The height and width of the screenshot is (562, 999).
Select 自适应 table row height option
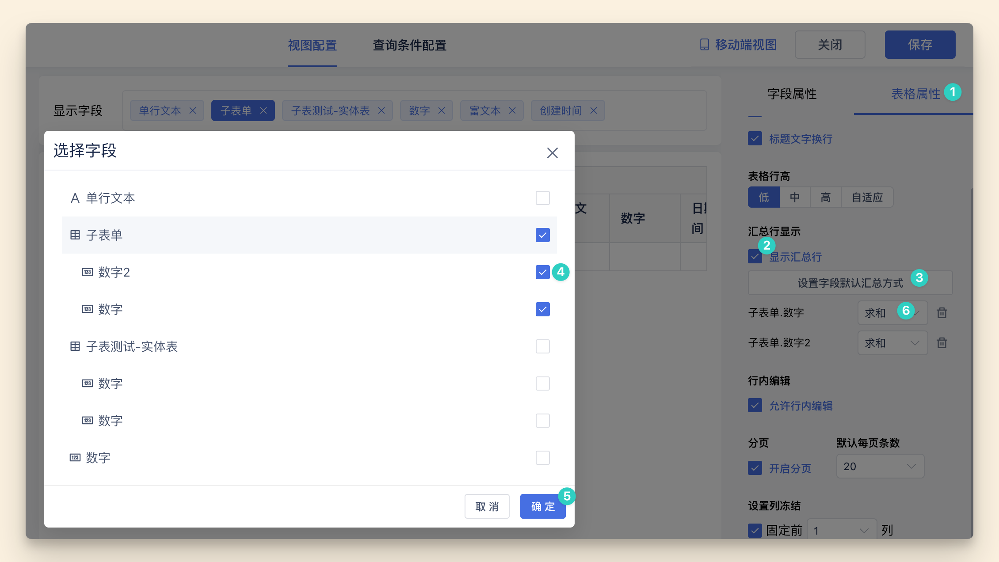coord(867,197)
